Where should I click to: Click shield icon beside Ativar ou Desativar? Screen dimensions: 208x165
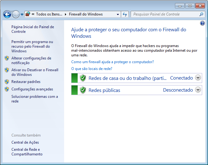click(x=7, y=70)
